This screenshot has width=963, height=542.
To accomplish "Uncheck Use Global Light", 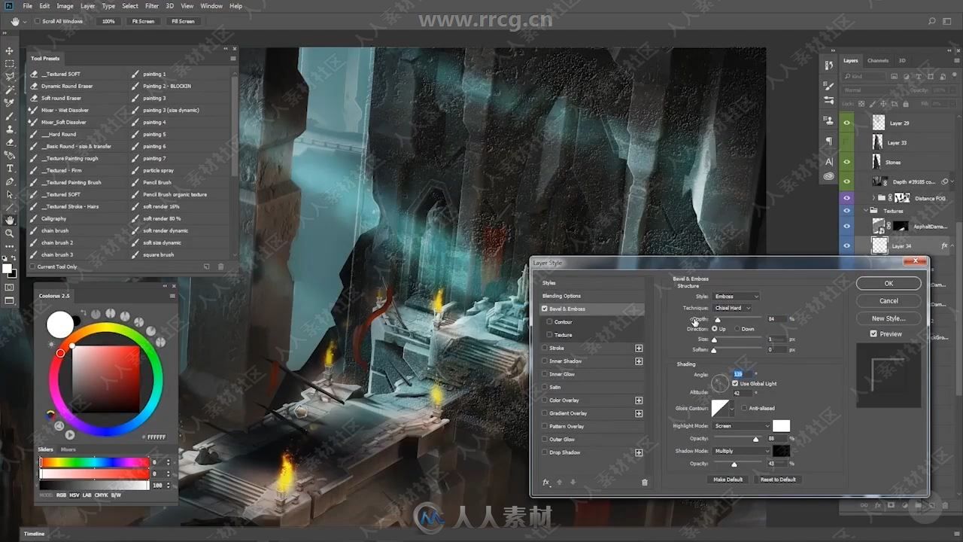I will [735, 383].
